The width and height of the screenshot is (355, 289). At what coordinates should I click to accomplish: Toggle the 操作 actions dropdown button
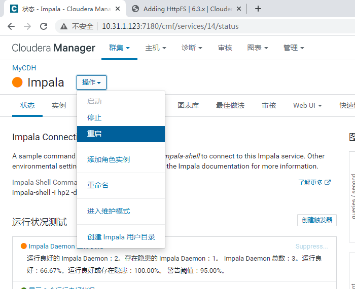click(91, 82)
